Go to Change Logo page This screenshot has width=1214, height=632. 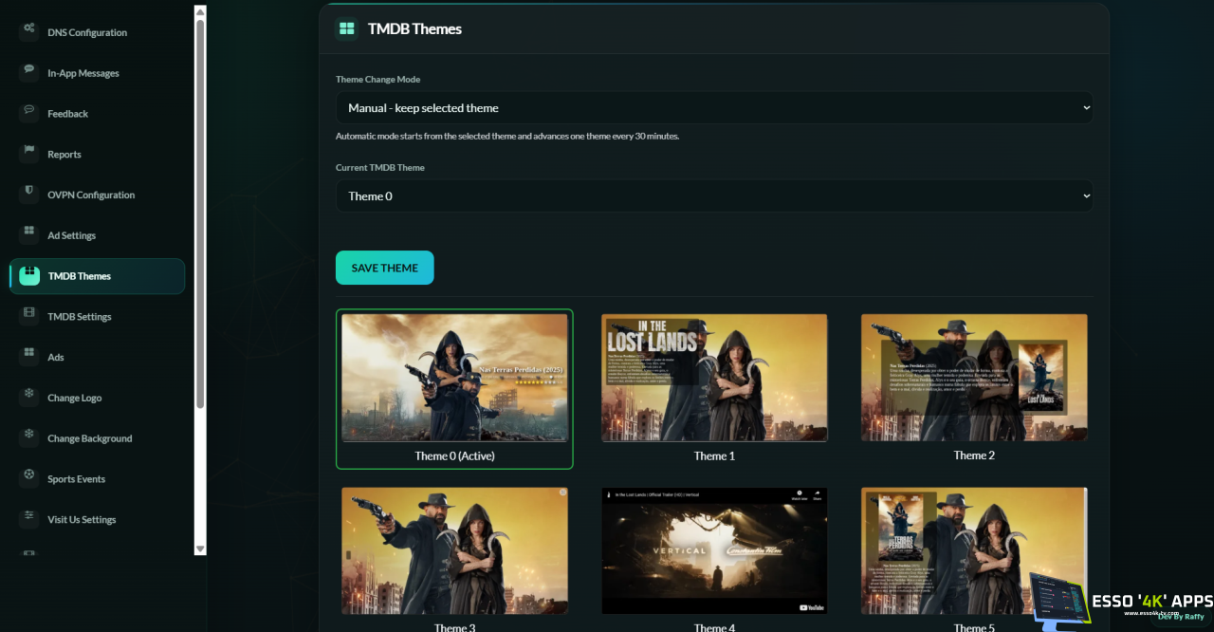click(x=97, y=398)
